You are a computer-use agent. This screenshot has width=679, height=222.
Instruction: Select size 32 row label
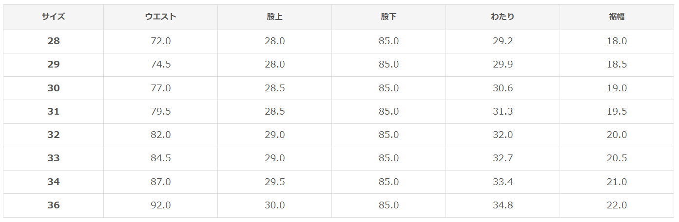tap(54, 135)
